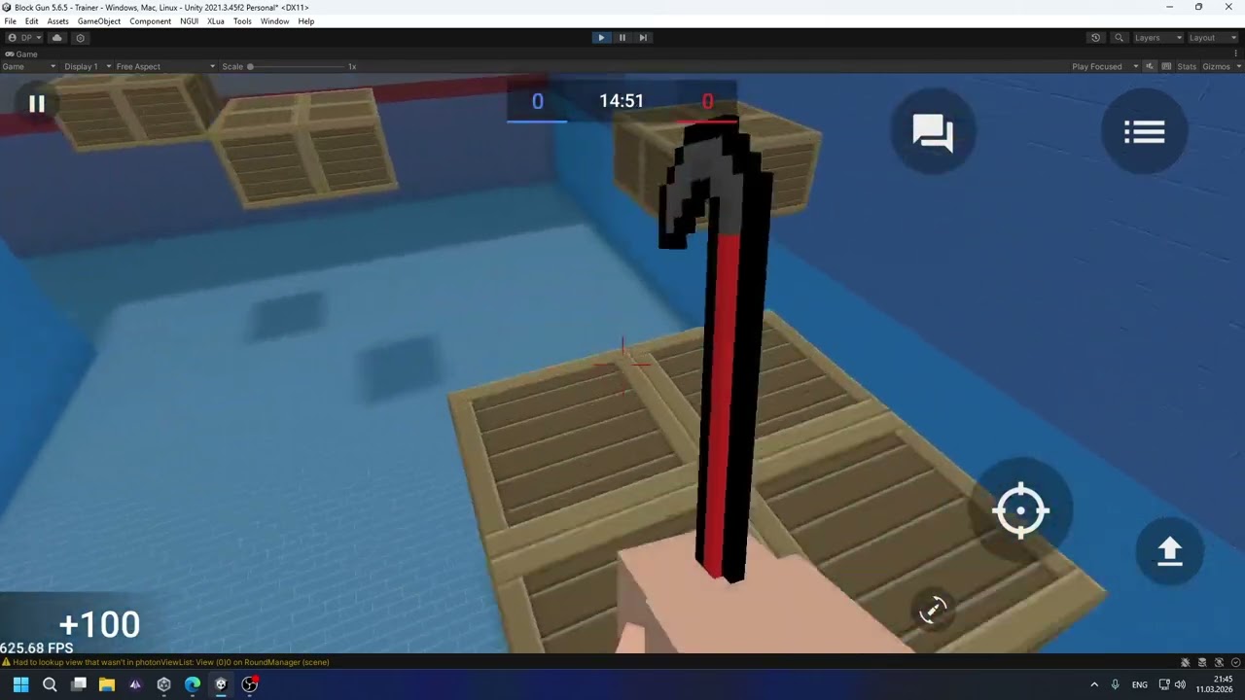Click status bar progress circle icon
1245x700 pixels.
pyautogui.click(x=1235, y=662)
